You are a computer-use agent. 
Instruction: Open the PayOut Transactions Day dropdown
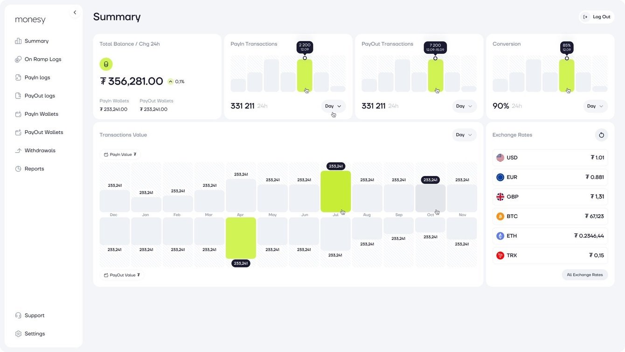click(x=464, y=106)
